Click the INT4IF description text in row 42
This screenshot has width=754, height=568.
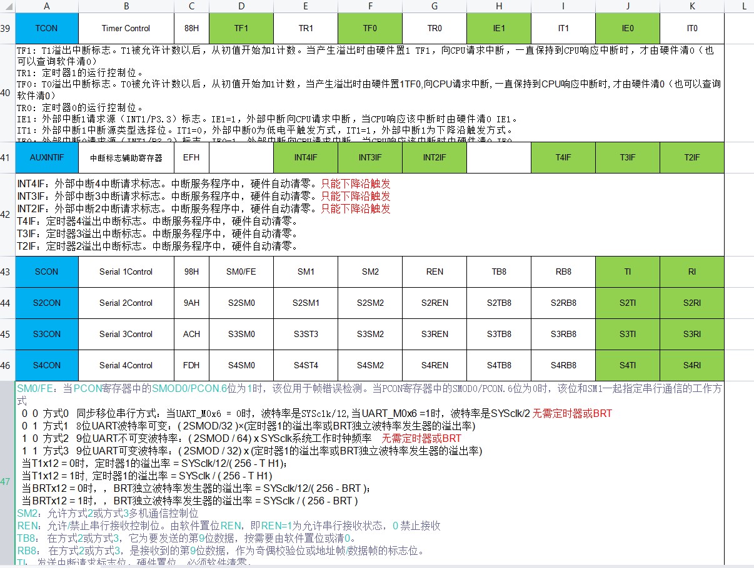(x=204, y=184)
